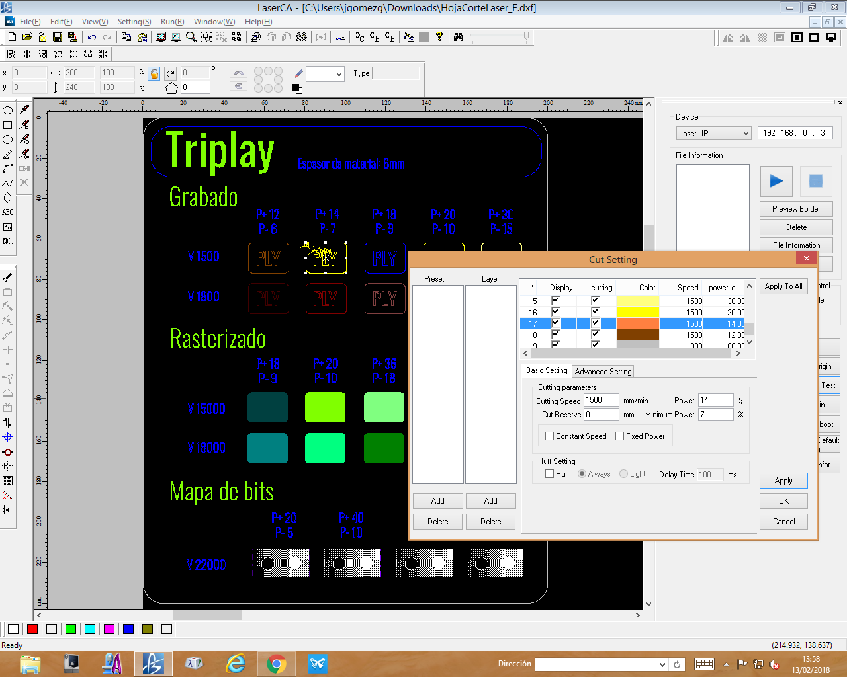The image size is (847, 677).
Task: Stop processing with the blue square button
Action: [x=816, y=180]
